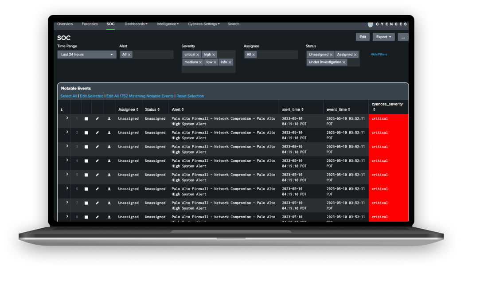The image size is (484, 285).
Task: Clear the All tag in Assignee filter
Action: tap(254, 55)
